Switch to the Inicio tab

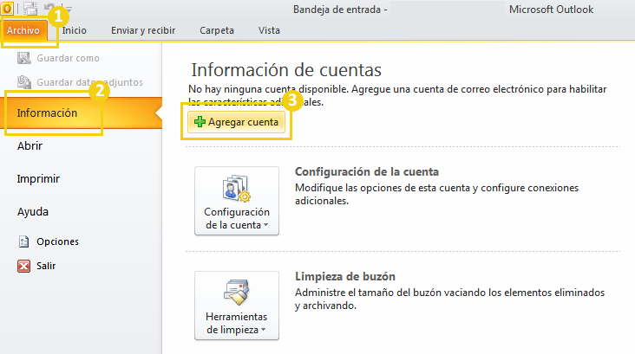click(x=74, y=30)
